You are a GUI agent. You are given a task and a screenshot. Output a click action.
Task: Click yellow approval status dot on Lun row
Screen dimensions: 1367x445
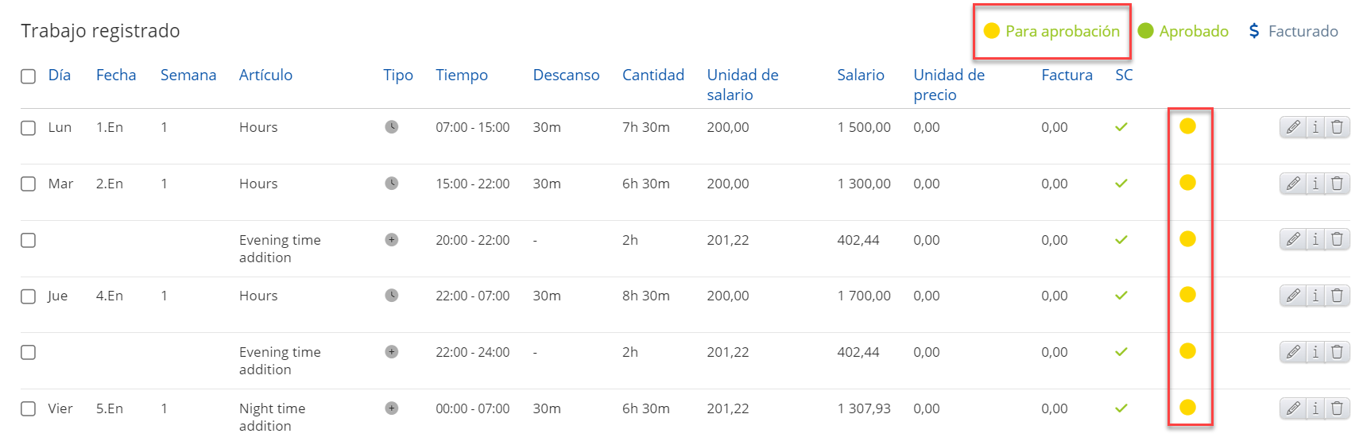coord(1187,126)
